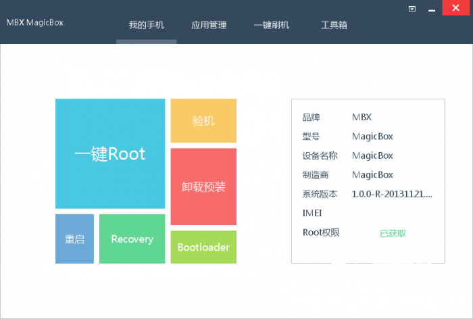Click the 品牌 value MBX
Image resolution: width=473 pixels, height=319 pixels.
click(x=362, y=117)
